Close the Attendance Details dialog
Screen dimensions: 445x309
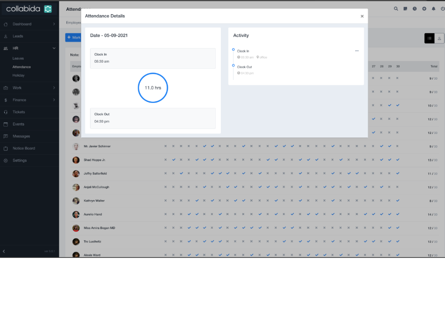click(x=362, y=16)
